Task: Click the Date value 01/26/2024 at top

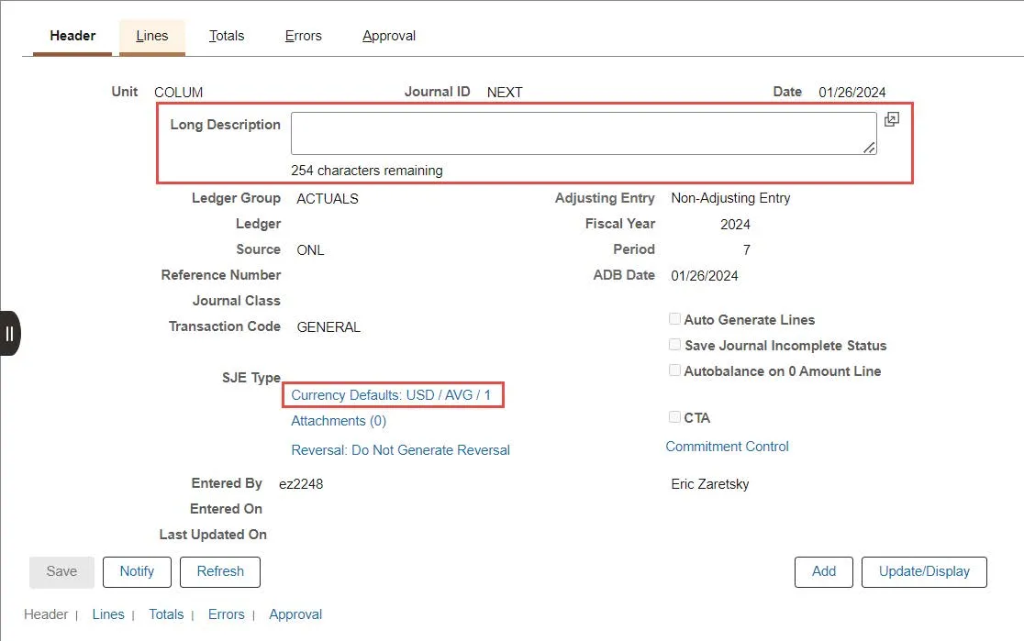Action: point(852,92)
